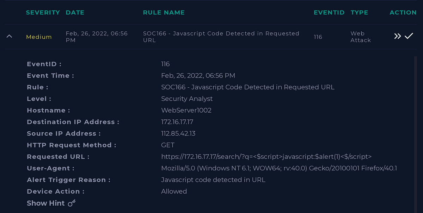Screen dimensions: 423x213
Task: Click the Show Hint link
Action: coord(46,203)
